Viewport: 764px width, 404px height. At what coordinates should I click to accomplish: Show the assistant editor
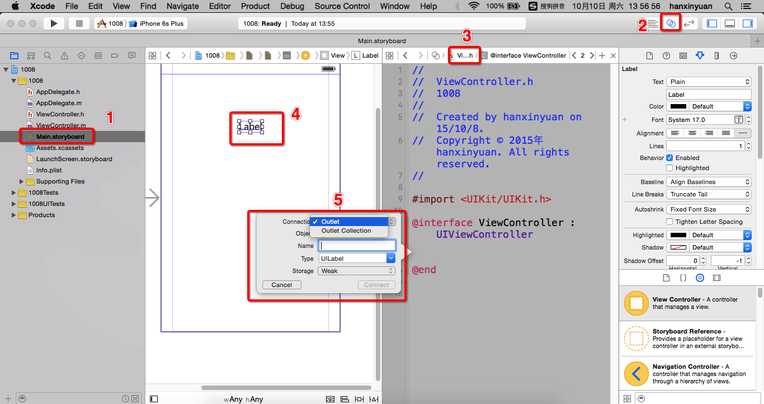pyautogui.click(x=671, y=24)
